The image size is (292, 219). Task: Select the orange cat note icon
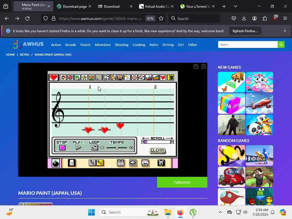point(113,78)
